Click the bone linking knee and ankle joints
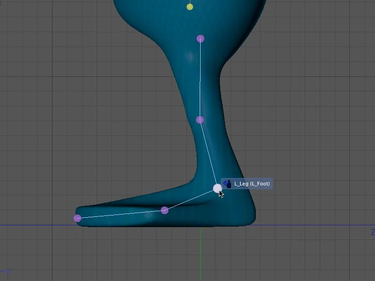The image size is (375, 281). (x=209, y=155)
